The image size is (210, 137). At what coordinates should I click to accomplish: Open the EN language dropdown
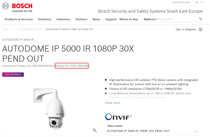point(199,2)
